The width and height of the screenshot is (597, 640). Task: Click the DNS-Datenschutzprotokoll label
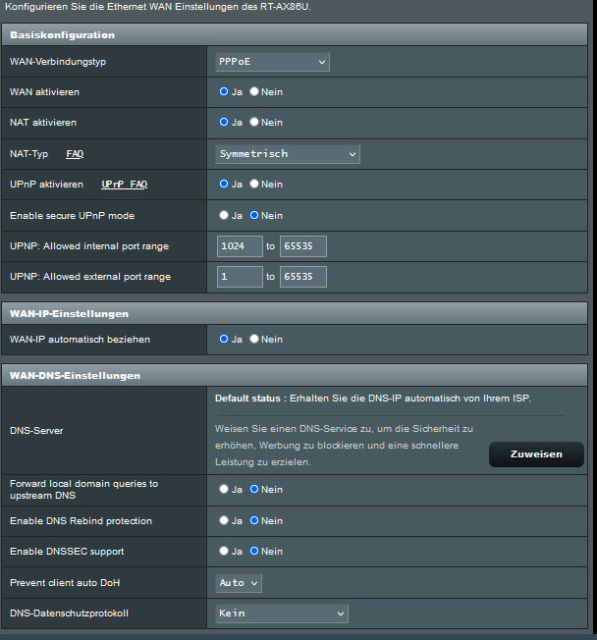click(69, 613)
